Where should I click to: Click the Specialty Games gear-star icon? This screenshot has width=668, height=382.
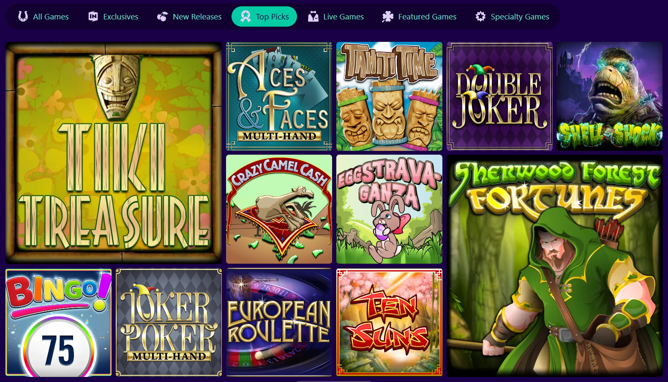tap(480, 16)
